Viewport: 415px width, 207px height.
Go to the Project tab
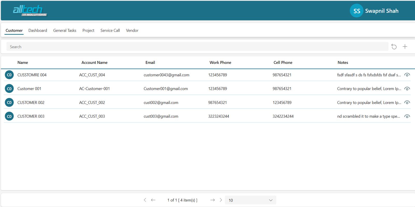[x=88, y=30]
